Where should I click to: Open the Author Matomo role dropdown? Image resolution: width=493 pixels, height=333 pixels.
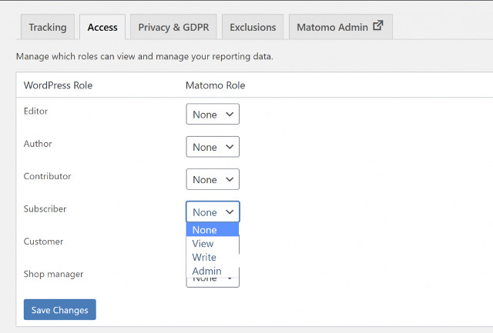[213, 147]
